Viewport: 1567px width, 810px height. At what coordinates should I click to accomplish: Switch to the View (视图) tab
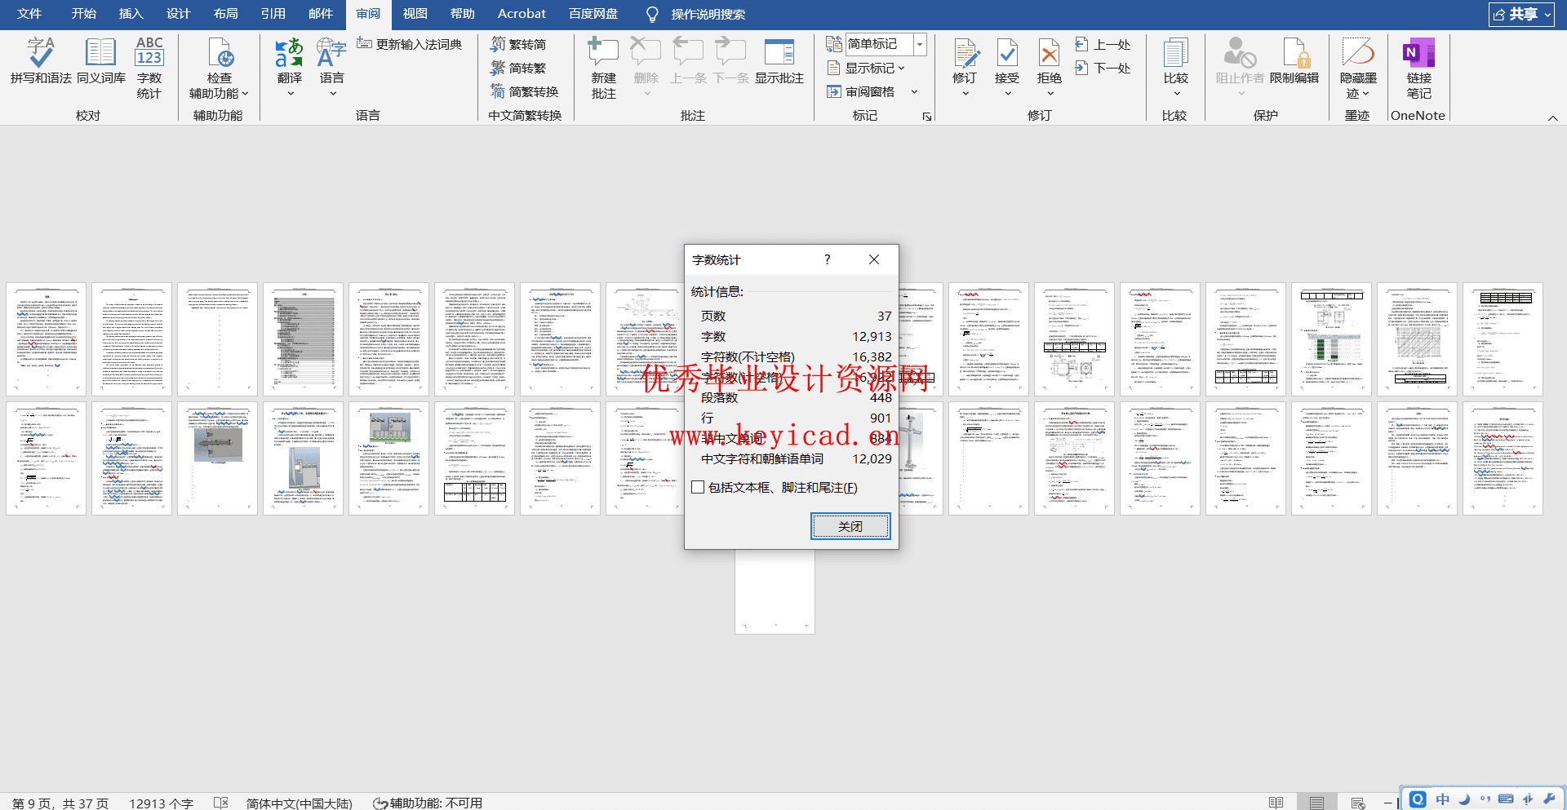click(415, 14)
